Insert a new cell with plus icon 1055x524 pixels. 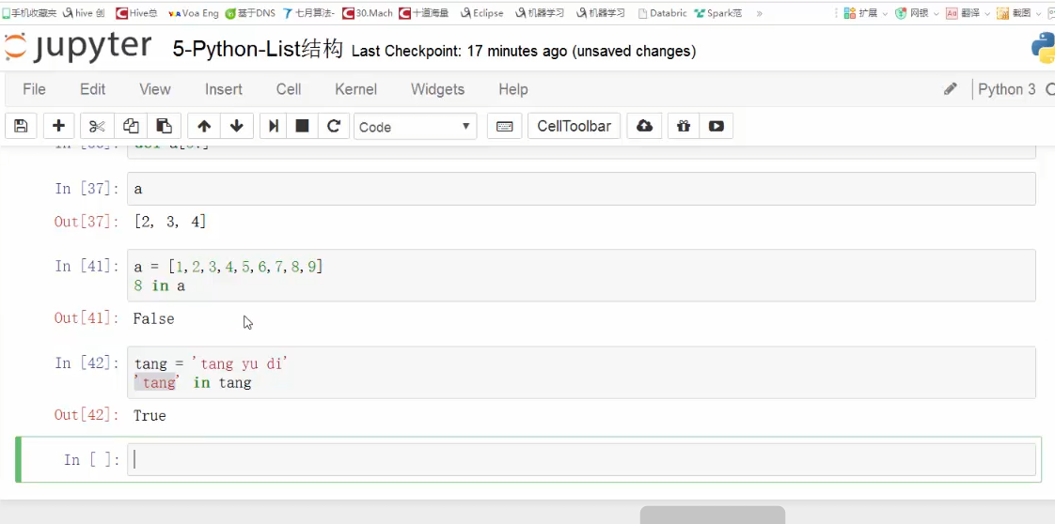tap(58, 126)
